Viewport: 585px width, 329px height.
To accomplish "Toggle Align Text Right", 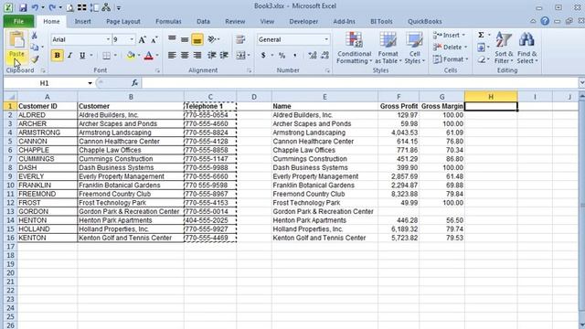I will tap(197, 56).
